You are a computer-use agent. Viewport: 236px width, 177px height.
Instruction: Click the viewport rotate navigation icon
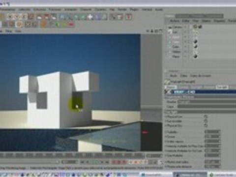point(156,30)
